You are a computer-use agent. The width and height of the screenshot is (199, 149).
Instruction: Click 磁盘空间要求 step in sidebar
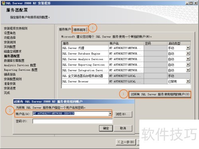click(13, 51)
